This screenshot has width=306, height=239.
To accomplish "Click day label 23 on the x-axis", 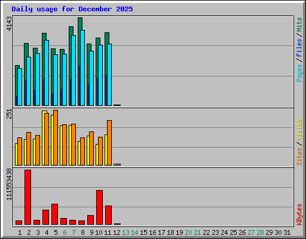I will (215, 232).
